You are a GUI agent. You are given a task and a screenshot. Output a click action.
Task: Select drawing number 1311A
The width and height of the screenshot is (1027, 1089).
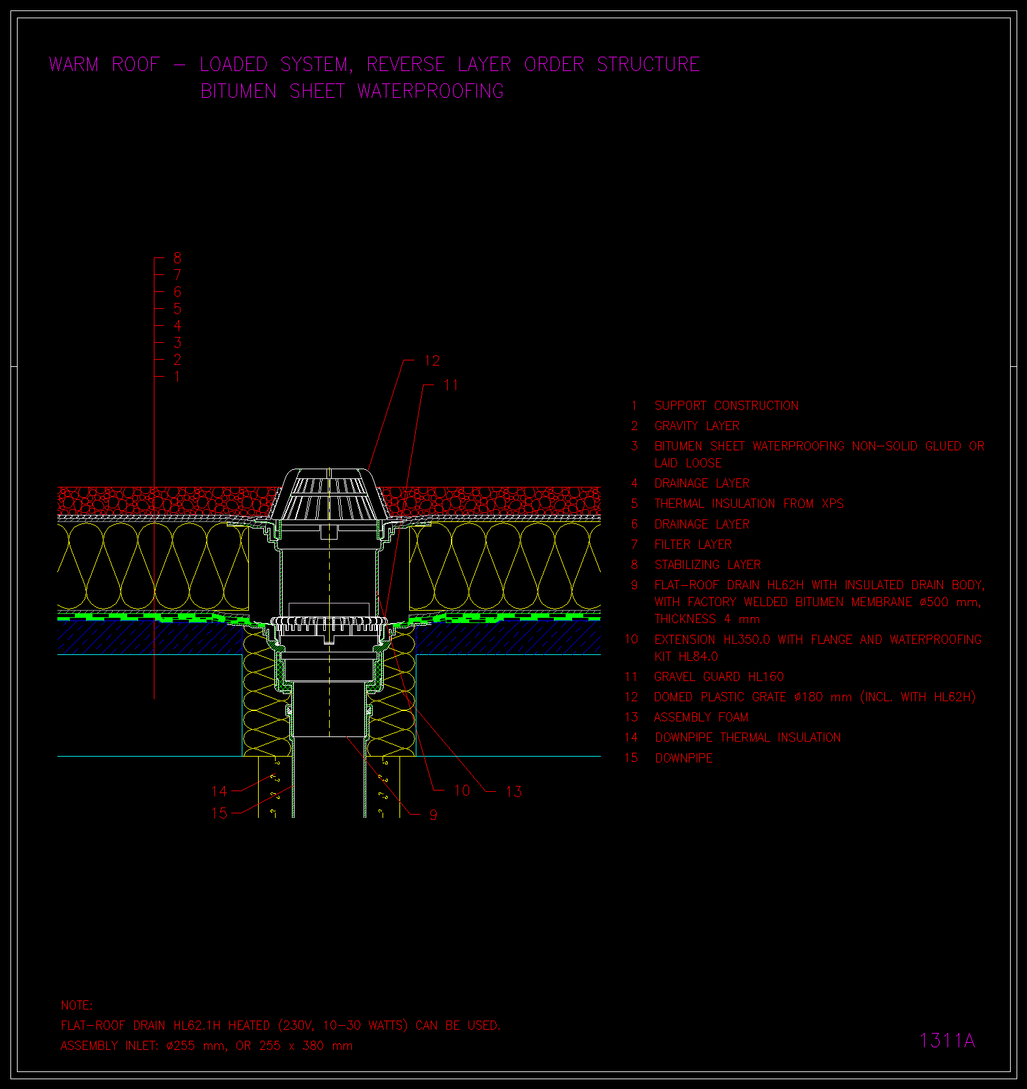coord(947,1041)
